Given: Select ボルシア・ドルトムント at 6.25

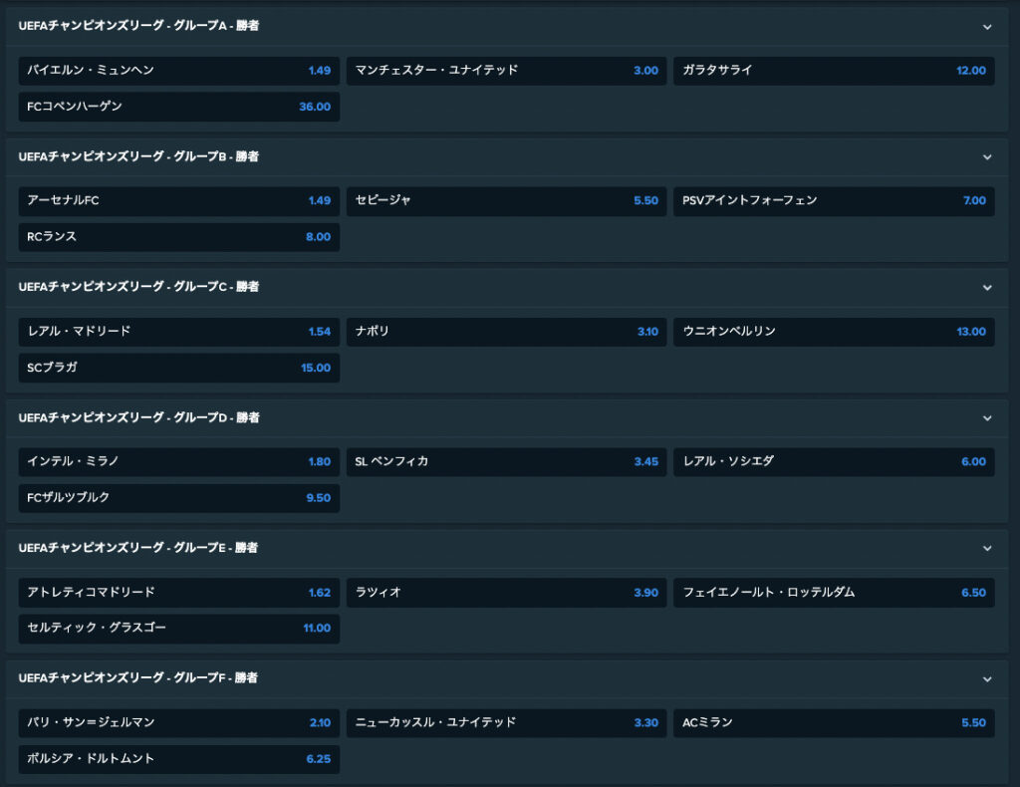Looking at the screenshot, I should (179, 759).
